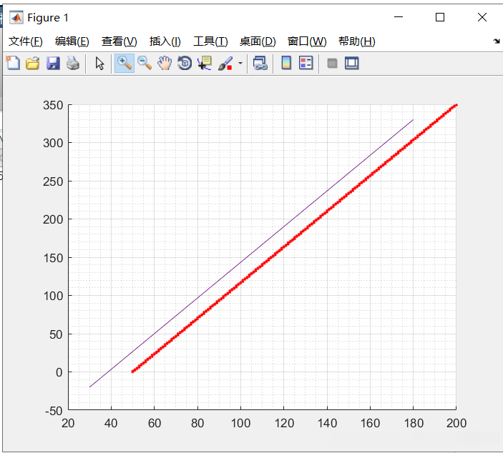Click the New Figure icon

[x=13, y=63]
